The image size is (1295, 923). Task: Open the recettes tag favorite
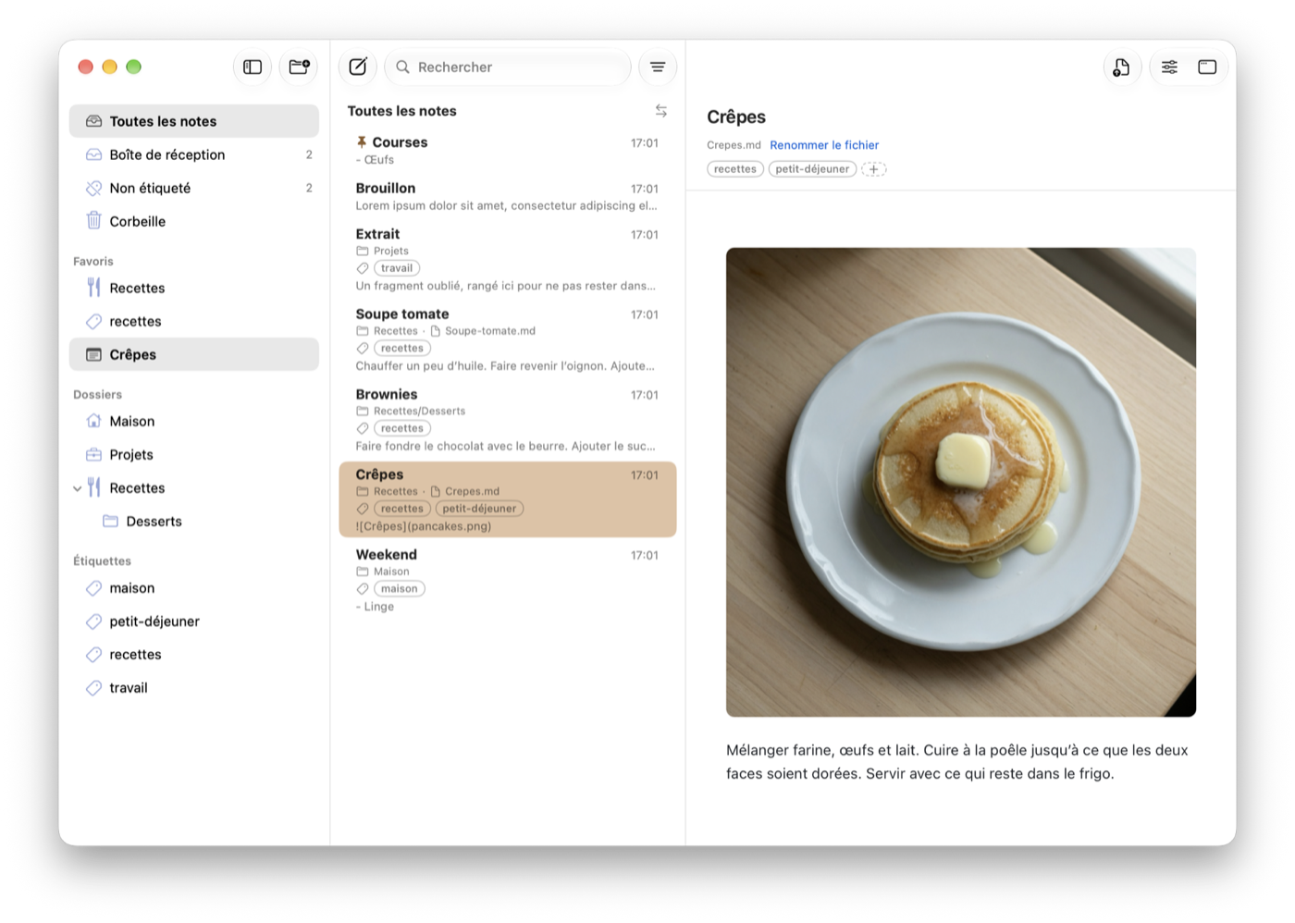point(194,321)
